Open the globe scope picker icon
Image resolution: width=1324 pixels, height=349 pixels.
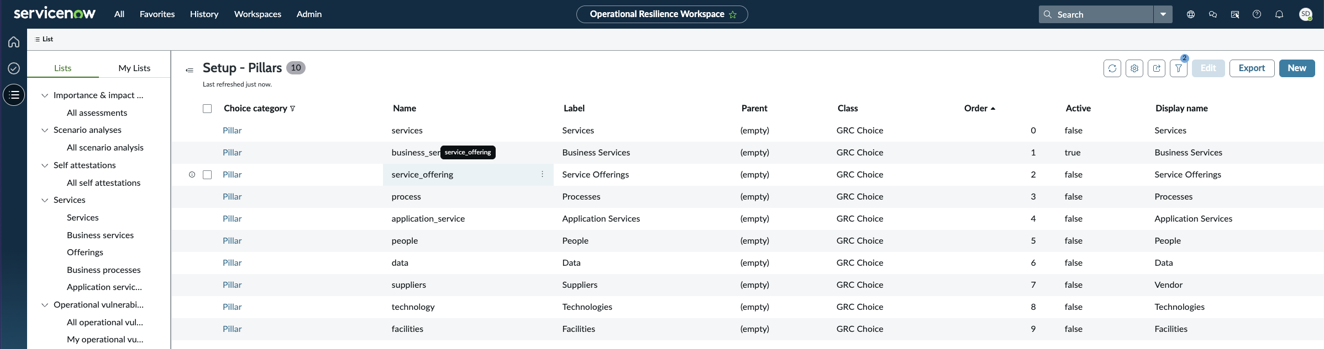point(1191,14)
